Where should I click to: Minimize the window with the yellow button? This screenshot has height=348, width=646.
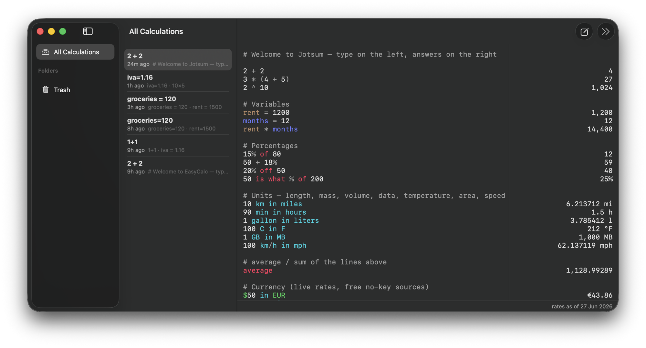(x=51, y=31)
